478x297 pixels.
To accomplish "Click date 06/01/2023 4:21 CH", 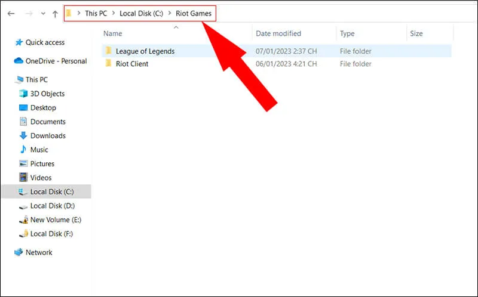I will 286,64.
